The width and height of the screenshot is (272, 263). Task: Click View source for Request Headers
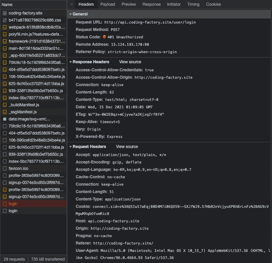127,147
